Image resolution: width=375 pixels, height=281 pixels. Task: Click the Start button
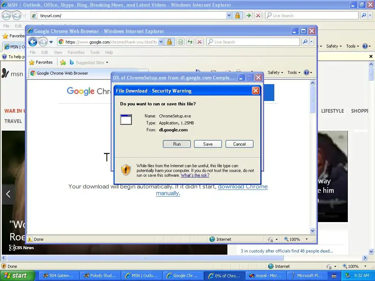click(17, 276)
